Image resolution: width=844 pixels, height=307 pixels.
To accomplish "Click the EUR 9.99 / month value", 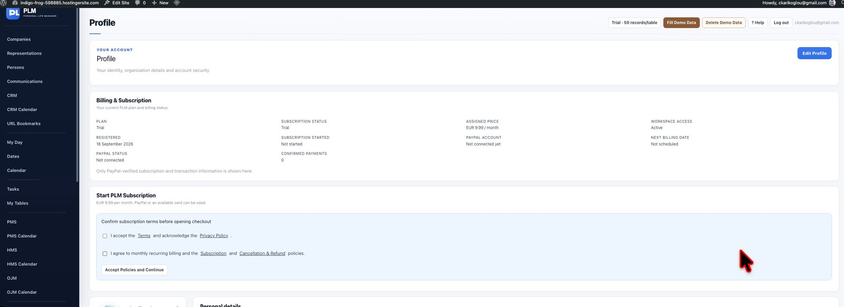I will point(482,128).
